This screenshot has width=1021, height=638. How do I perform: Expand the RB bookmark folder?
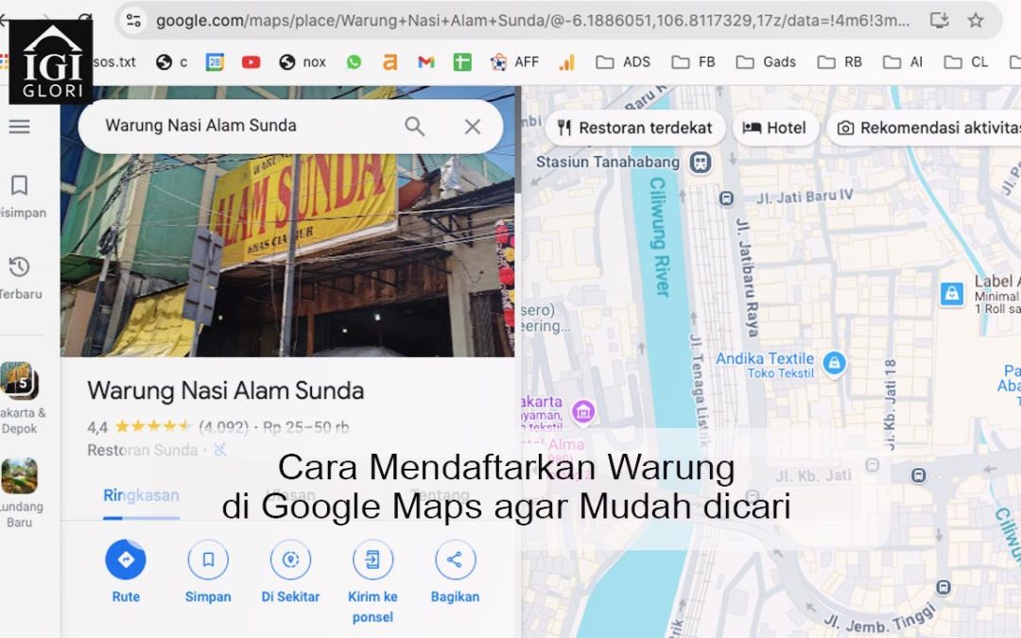pos(840,61)
